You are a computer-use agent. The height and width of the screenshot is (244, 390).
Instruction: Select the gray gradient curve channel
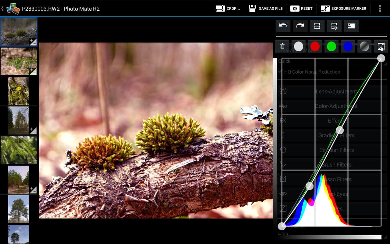364,46
